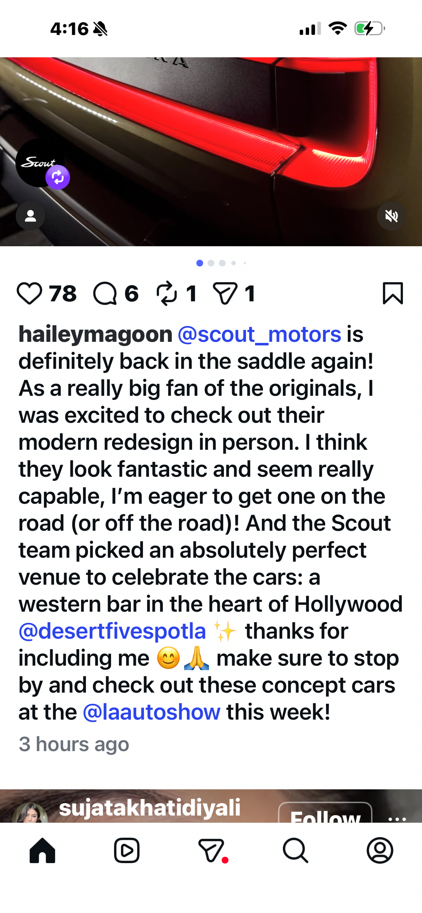Open the Search tab
The image size is (422, 913).
coord(296,850)
